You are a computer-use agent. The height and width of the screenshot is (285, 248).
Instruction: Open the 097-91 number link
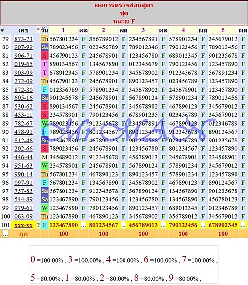(x=23, y=183)
